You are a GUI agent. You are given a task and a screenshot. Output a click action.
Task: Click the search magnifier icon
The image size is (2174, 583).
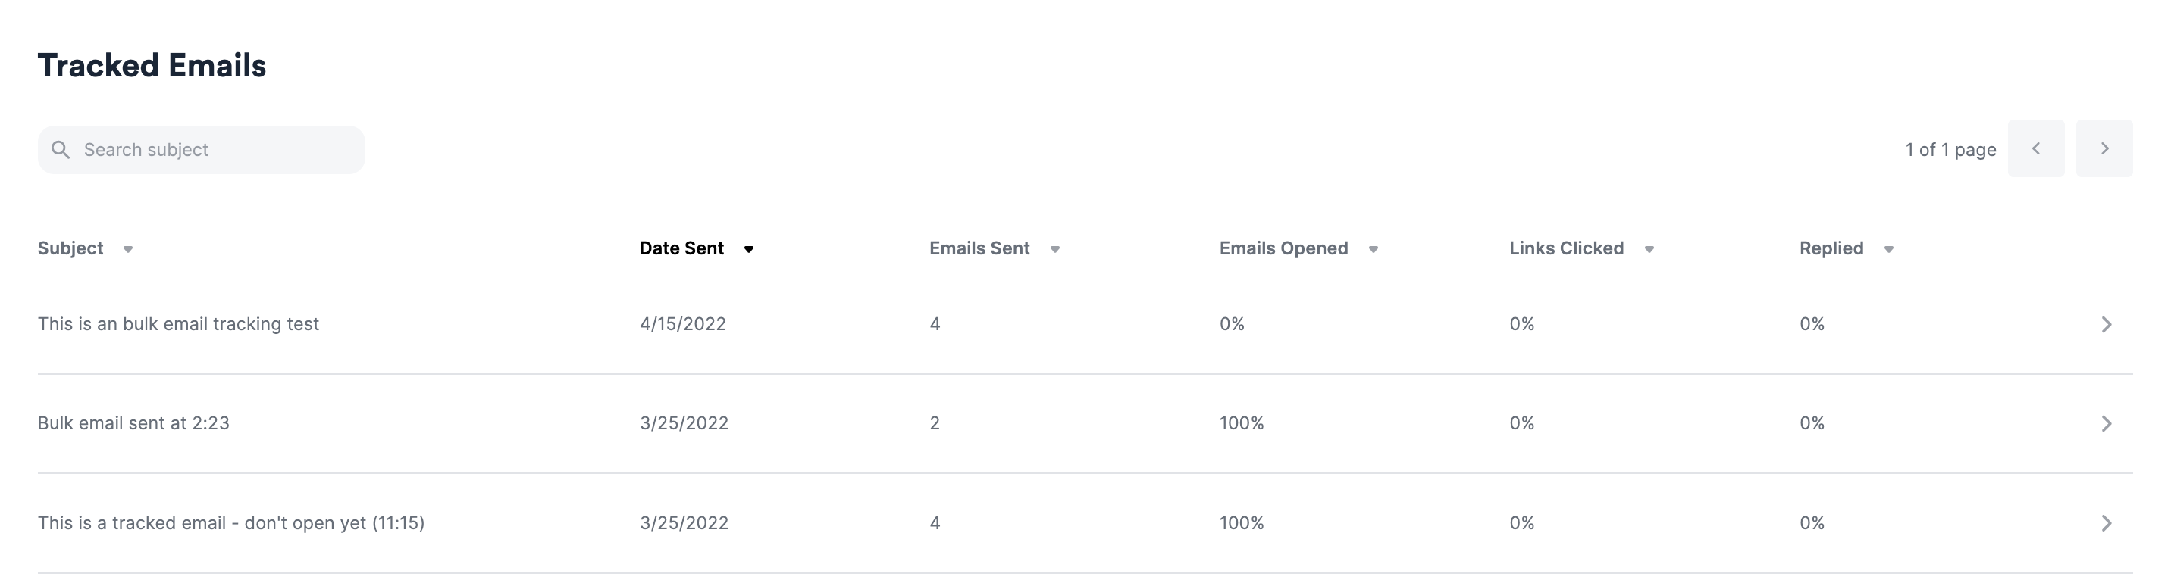62,148
